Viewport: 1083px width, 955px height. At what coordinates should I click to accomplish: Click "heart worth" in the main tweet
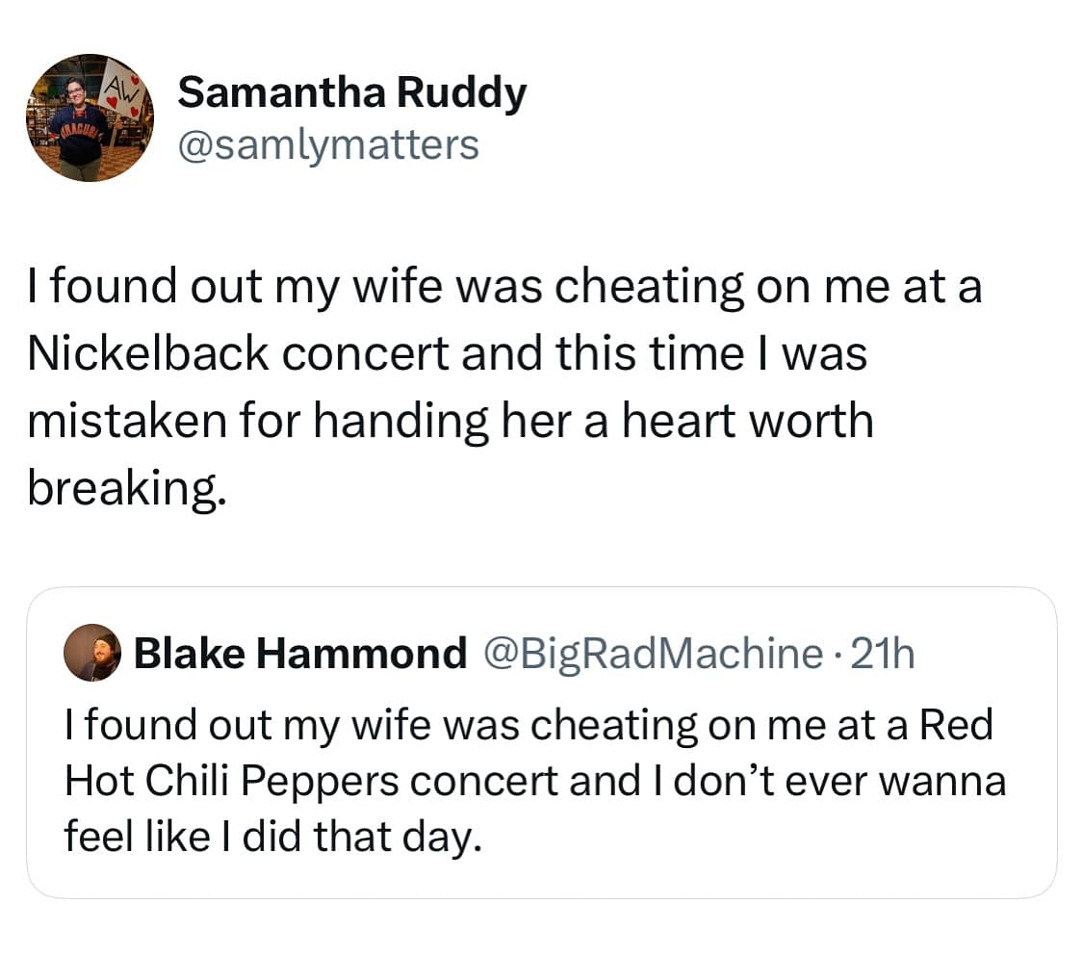point(747,421)
